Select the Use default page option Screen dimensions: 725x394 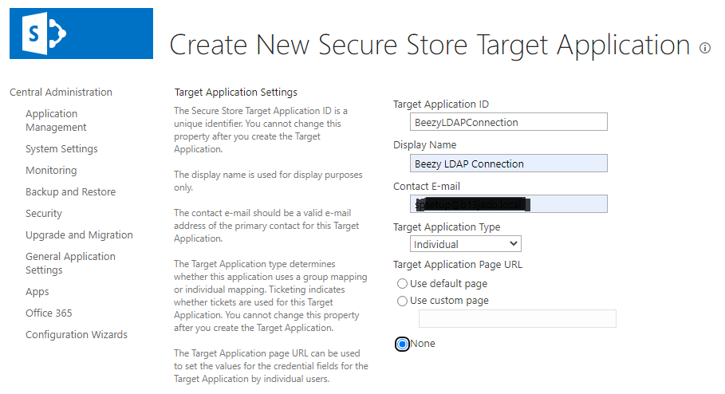[402, 283]
